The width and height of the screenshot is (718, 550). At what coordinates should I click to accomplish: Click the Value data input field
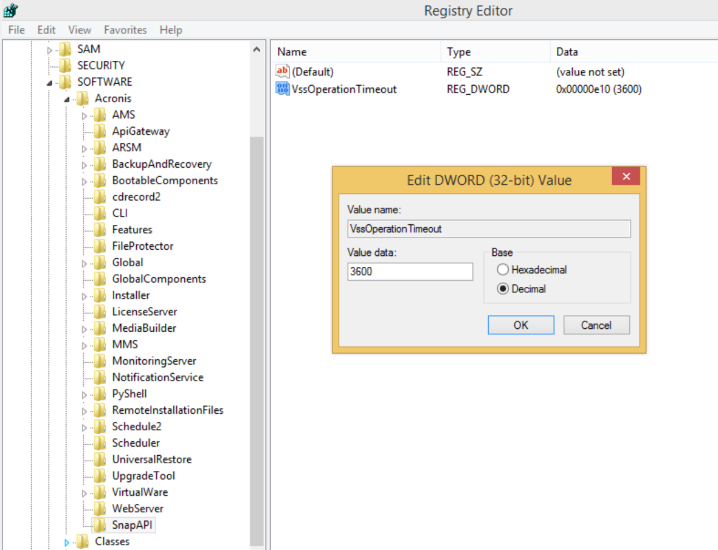click(410, 271)
